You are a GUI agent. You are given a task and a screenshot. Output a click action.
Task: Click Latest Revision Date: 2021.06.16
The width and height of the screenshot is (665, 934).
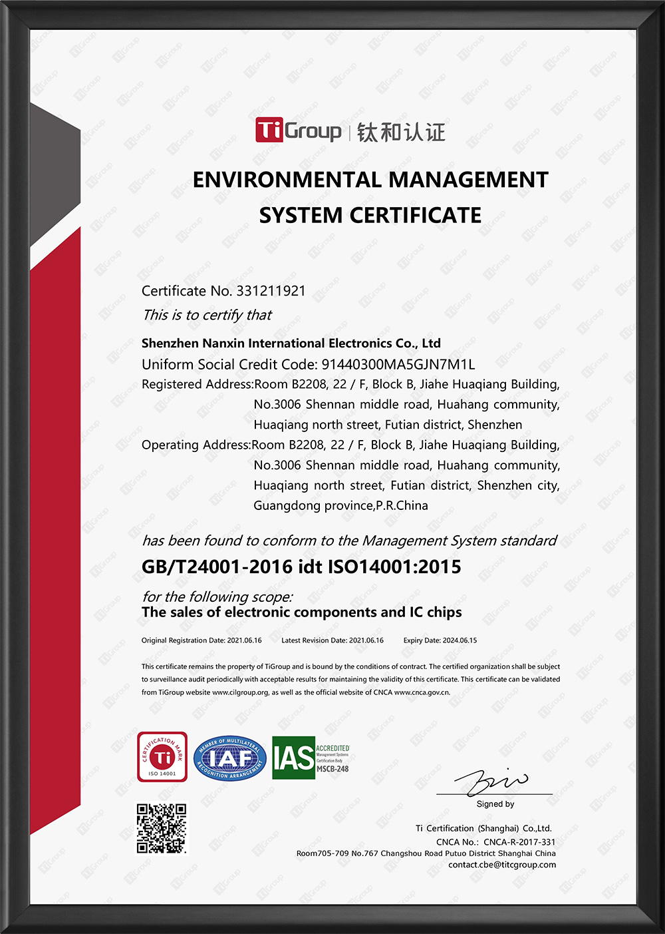332,640
